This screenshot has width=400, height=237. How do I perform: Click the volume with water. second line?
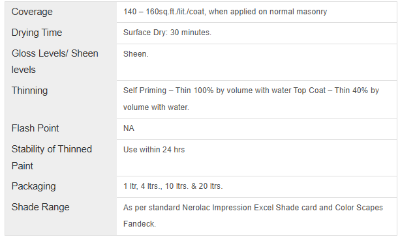pos(156,107)
